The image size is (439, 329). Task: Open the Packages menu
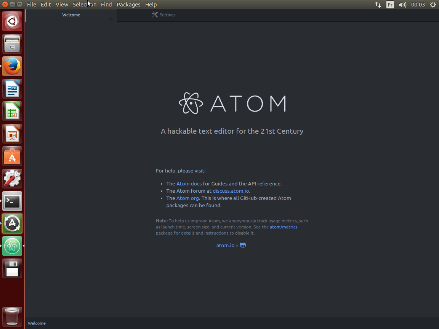128,5
